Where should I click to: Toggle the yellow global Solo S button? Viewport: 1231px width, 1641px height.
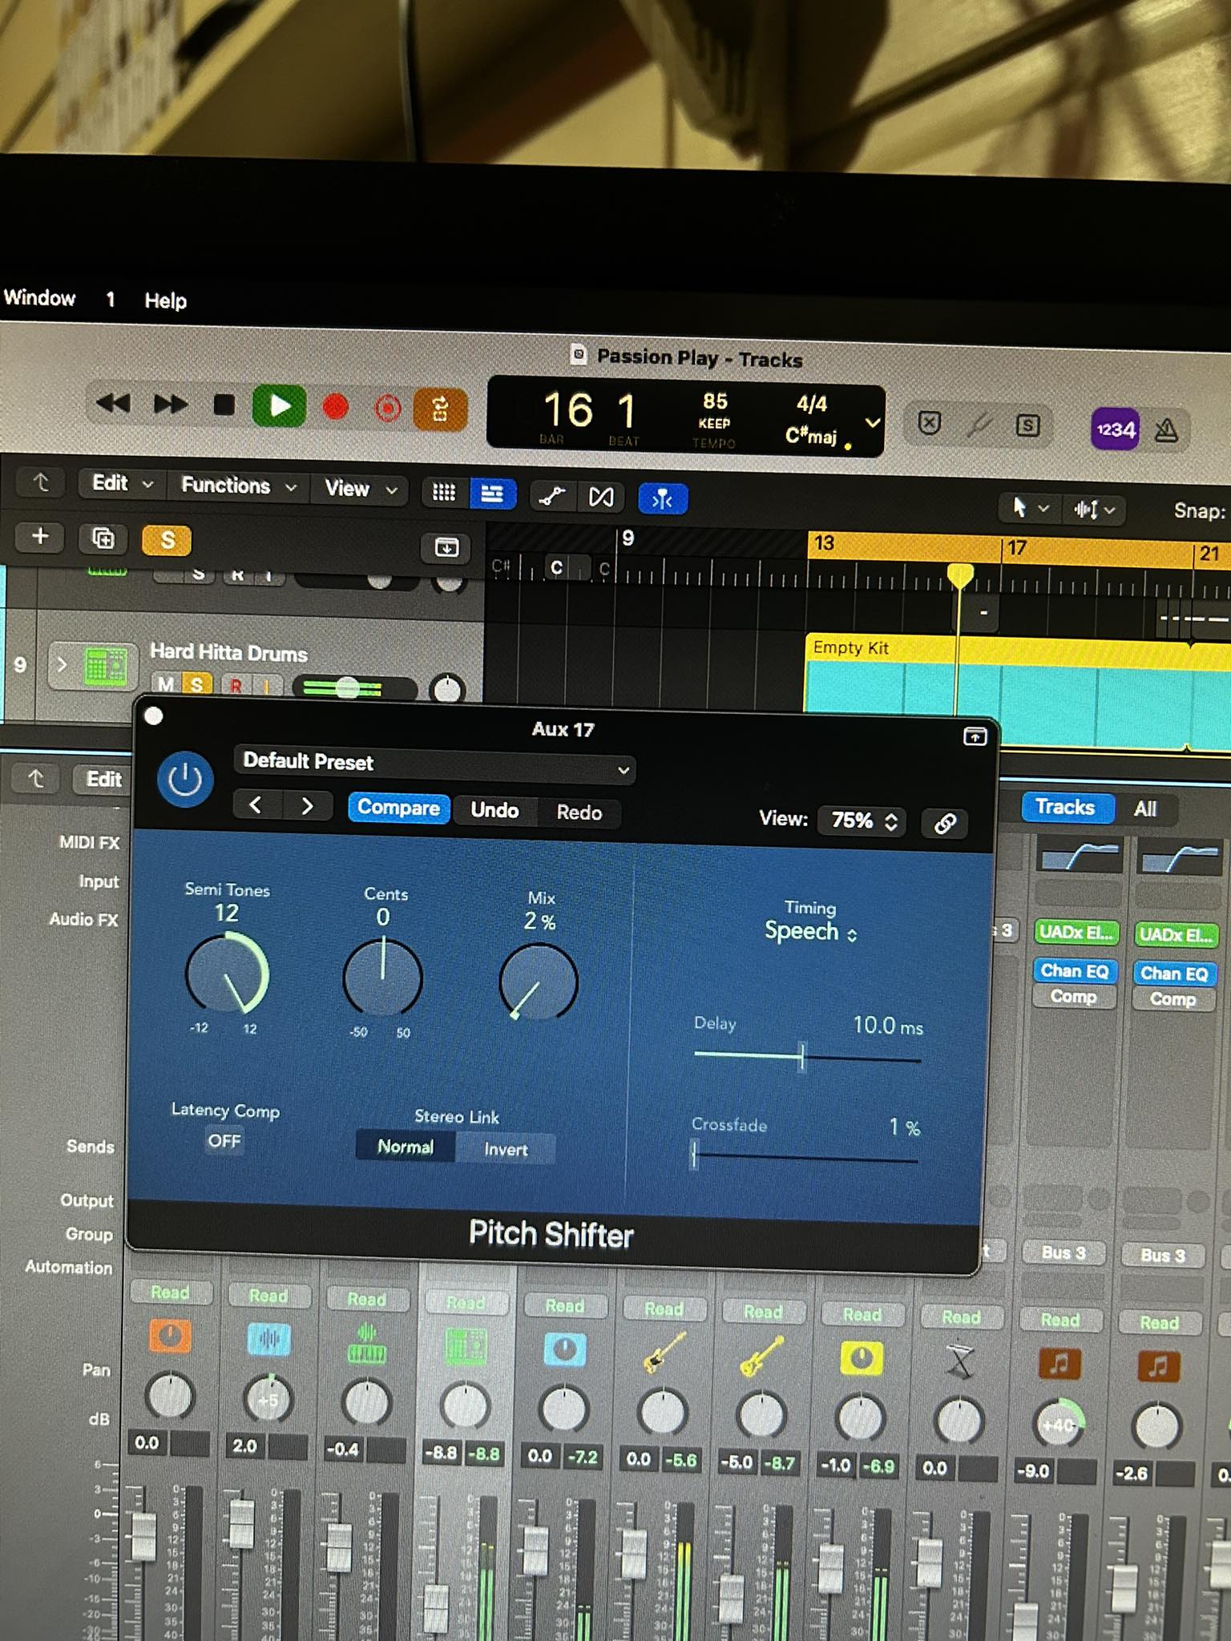tap(167, 540)
